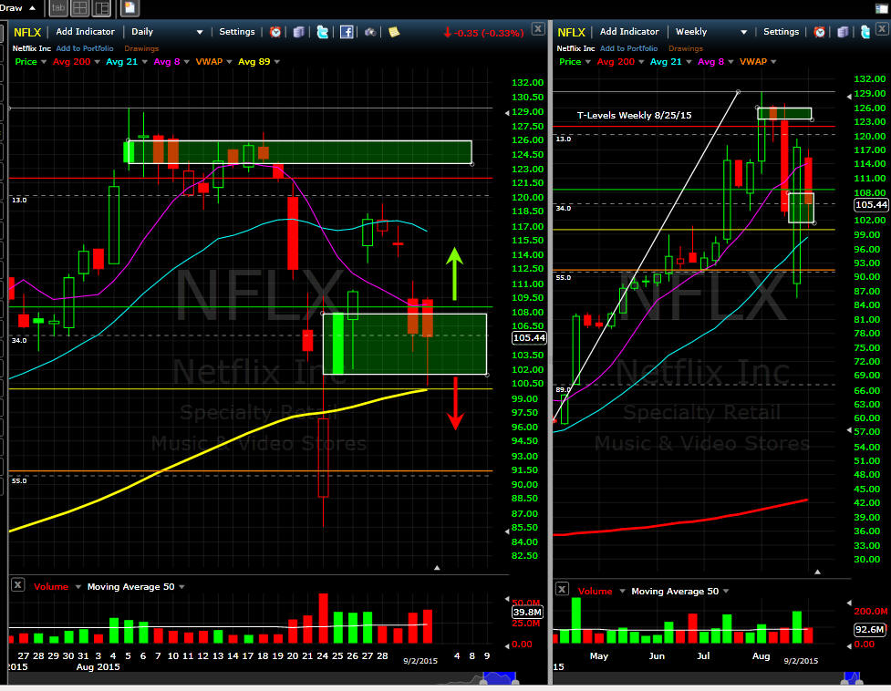Open the Daily timeframe dropdown

pos(167,32)
